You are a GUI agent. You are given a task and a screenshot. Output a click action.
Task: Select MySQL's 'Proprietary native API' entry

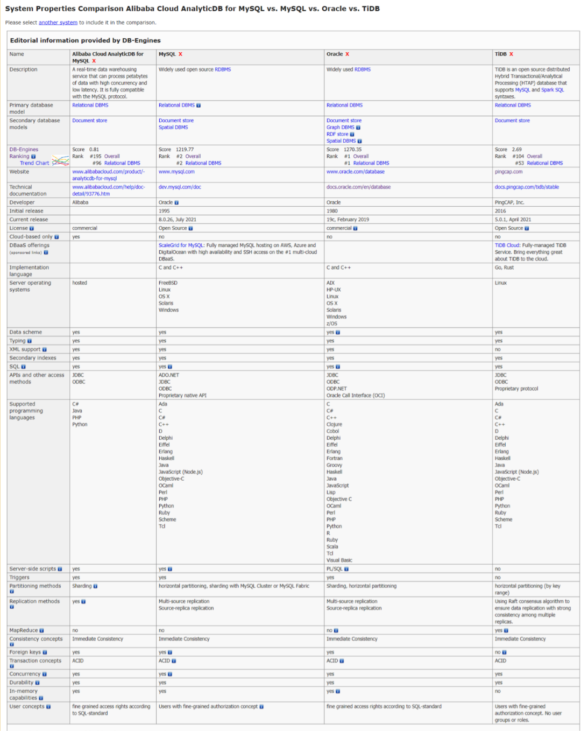click(182, 396)
